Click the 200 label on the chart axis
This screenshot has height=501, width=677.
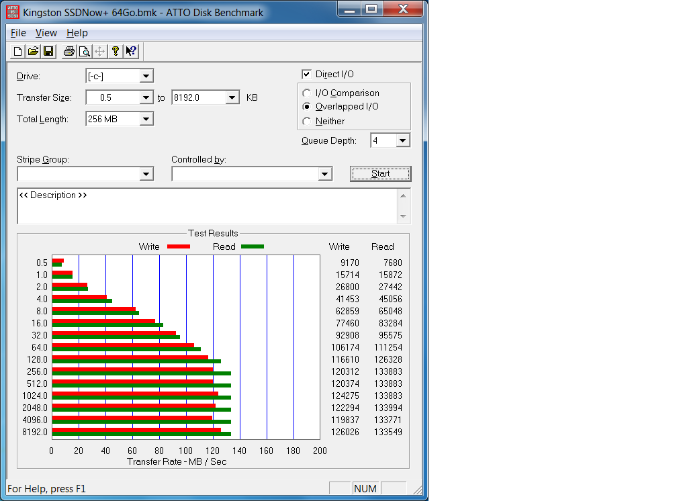click(320, 451)
